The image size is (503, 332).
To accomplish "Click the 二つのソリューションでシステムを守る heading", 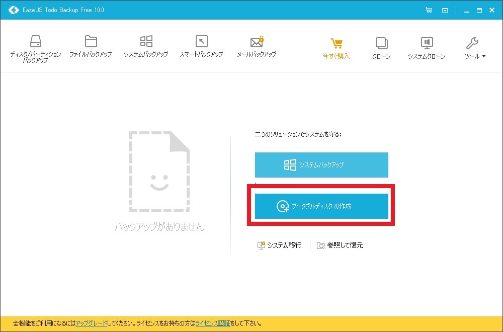I will pyautogui.click(x=298, y=134).
